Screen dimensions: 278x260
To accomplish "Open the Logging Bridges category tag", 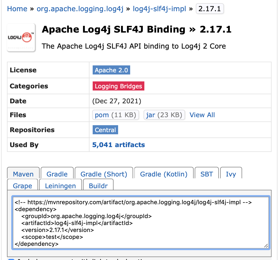I will [x=118, y=86].
